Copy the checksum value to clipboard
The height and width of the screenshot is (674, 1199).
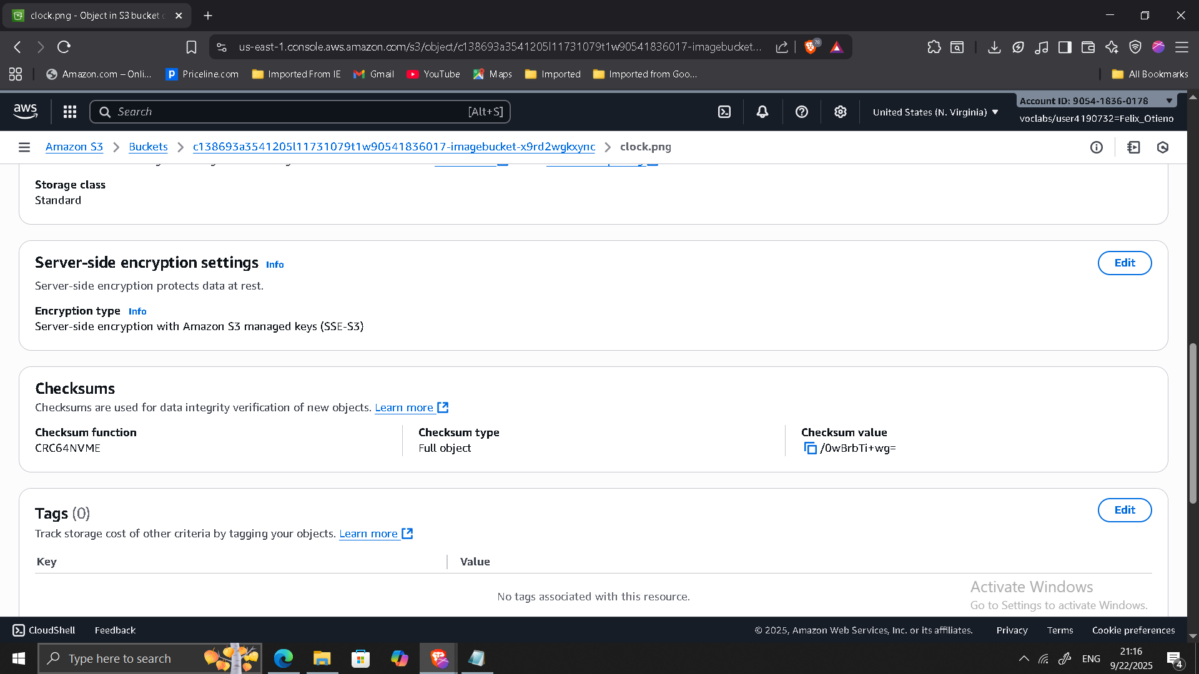(x=810, y=448)
